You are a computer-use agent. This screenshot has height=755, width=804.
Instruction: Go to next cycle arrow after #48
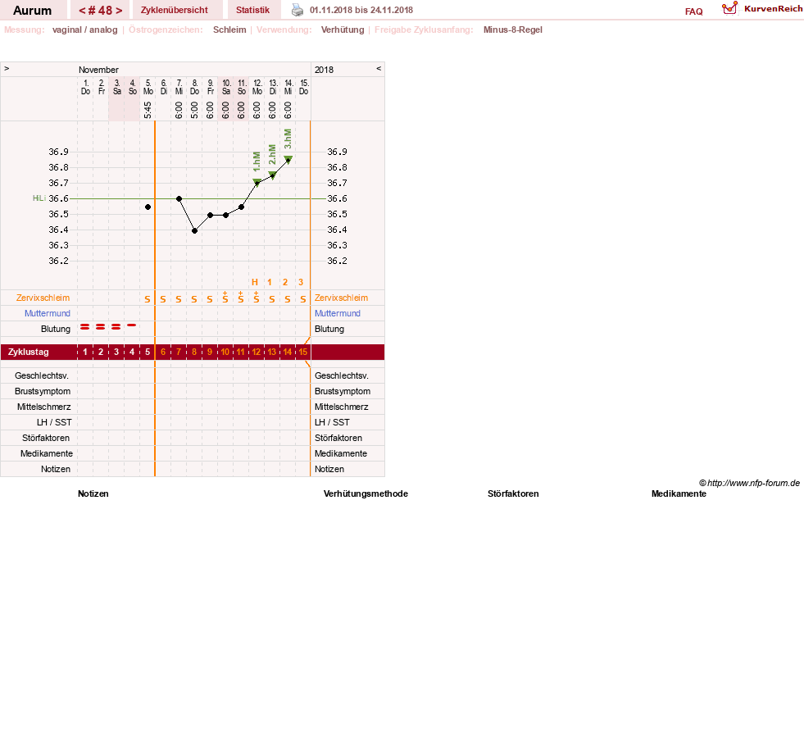coord(119,11)
